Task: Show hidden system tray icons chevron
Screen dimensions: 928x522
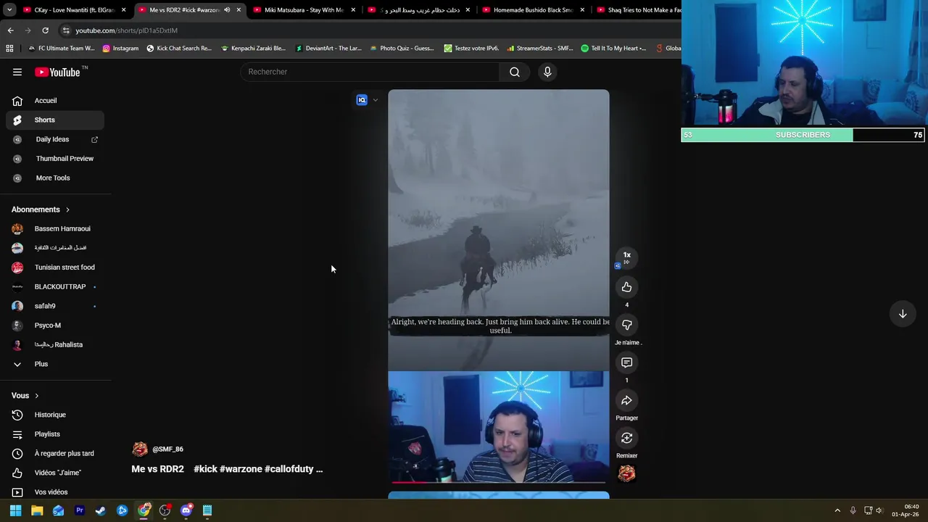Action: pos(837,510)
